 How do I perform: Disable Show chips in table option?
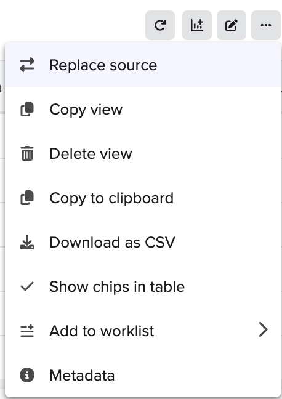[143, 286]
